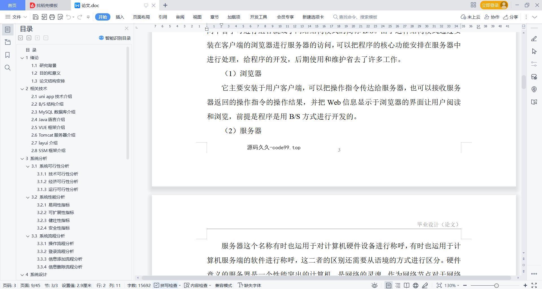Open the settings sliders icon in right sidebar
Screen dimensions: 542x289
pos(534,64)
